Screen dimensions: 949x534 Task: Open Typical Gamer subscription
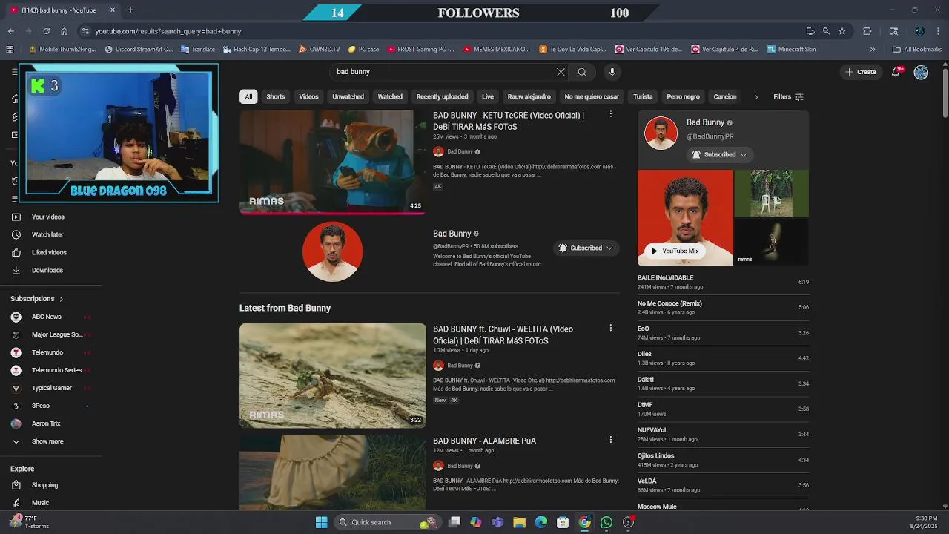pos(52,388)
